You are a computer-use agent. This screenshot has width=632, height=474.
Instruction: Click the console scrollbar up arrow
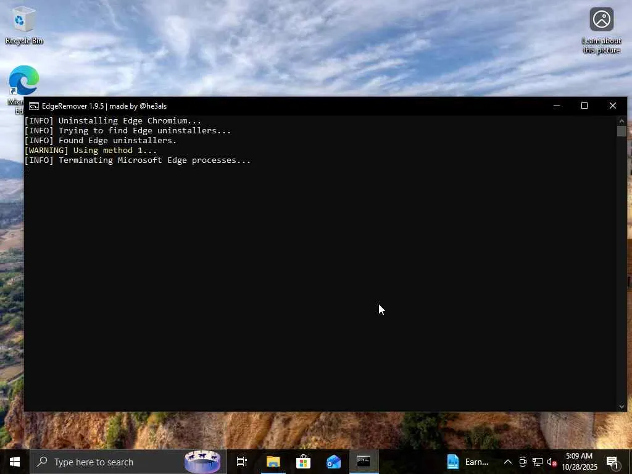pos(622,120)
